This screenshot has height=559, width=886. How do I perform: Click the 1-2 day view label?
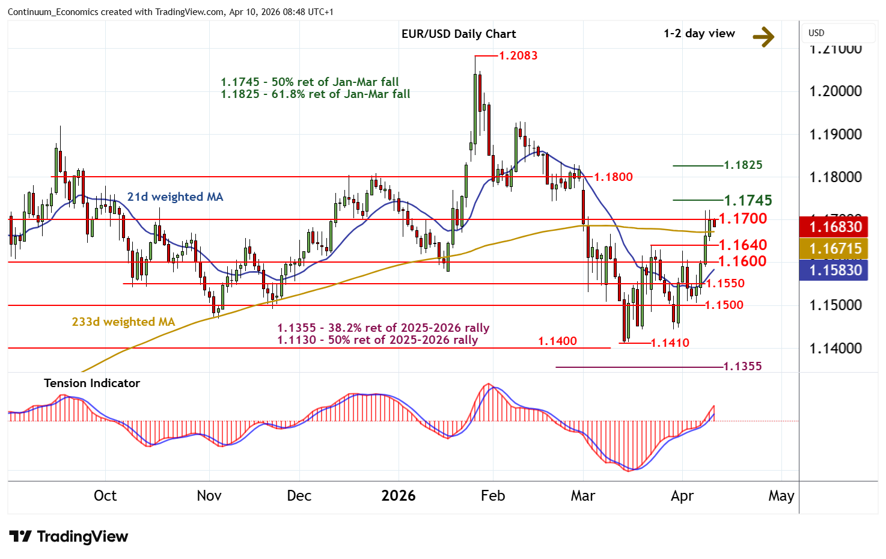coord(698,34)
